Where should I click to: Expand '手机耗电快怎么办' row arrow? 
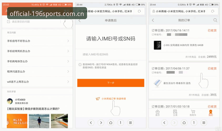coord(68,61)
